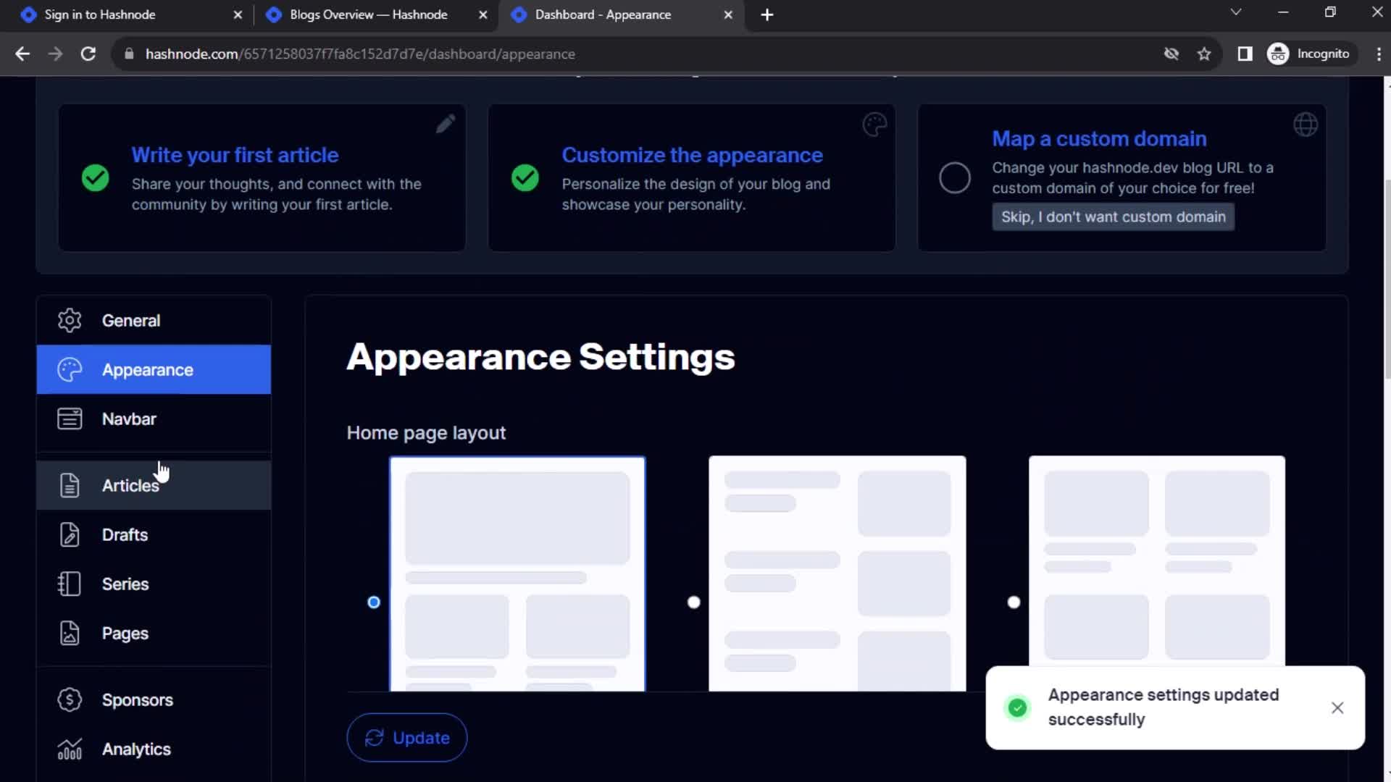This screenshot has width=1391, height=782.
Task: Click the Update button
Action: pyautogui.click(x=407, y=737)
